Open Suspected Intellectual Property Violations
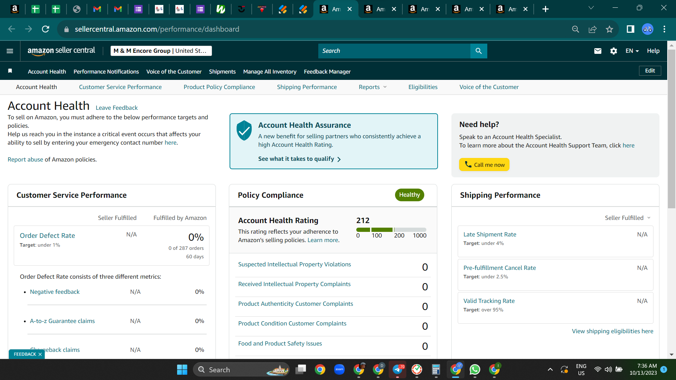Screen dimensions: 676x380 click(x=294, y=264)
